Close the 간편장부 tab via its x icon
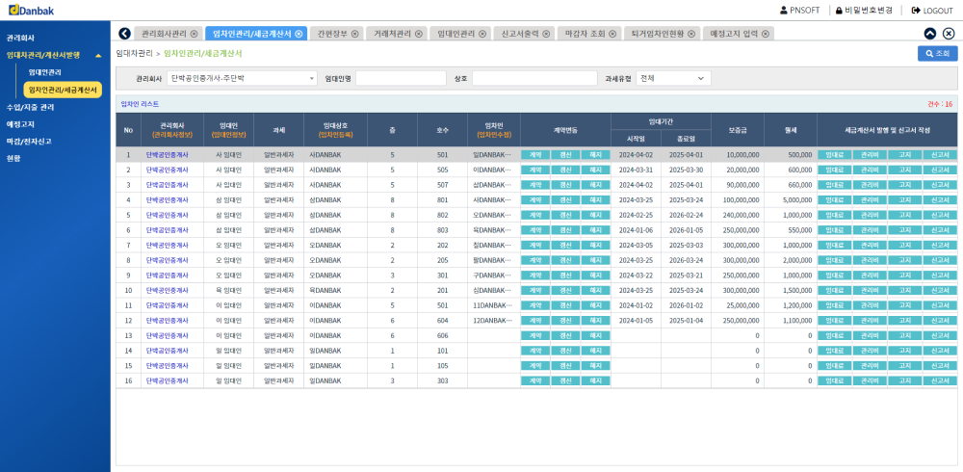963x472 pixels. 354,34
